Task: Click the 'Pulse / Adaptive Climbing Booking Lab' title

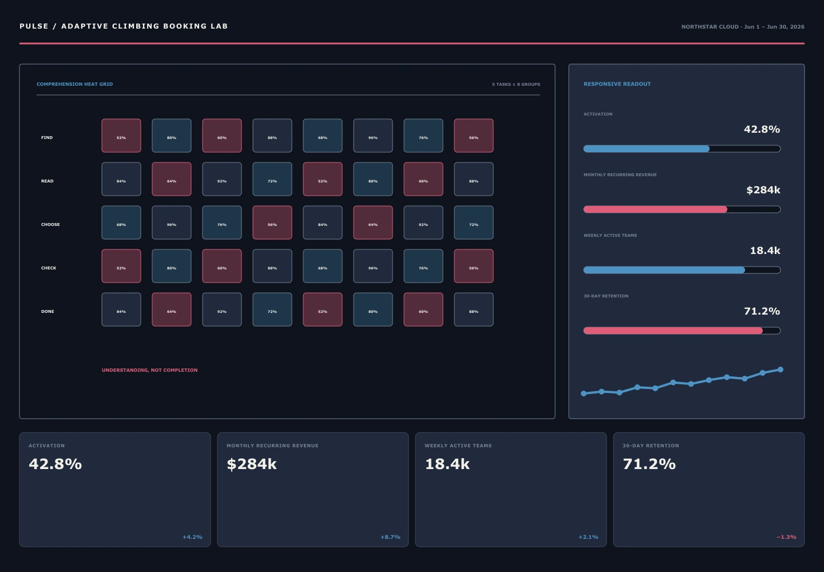Action: tap(124, 26)
